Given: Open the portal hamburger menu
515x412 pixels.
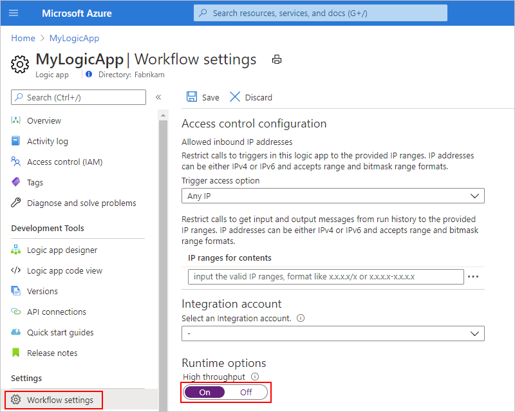Looking at the screenshot, I should [x=14, y=13].
